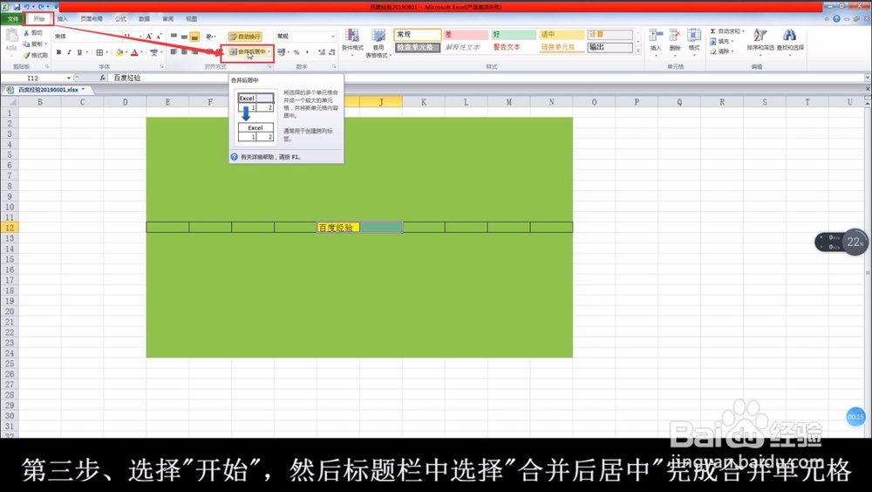The image size is (872, 492).
Task: Click the Copy (复制) button
Action: click(x=34, y=44)
